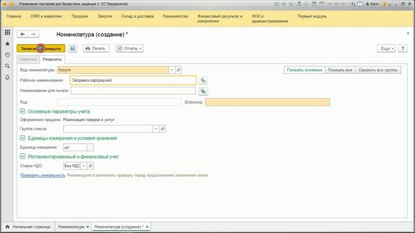Open the НСИ и администрирование section

[x=270, y=19]
